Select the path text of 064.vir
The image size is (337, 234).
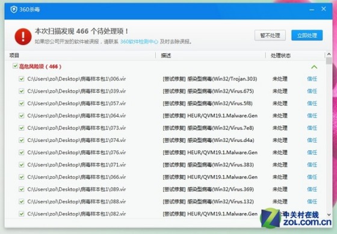(76, 115)
